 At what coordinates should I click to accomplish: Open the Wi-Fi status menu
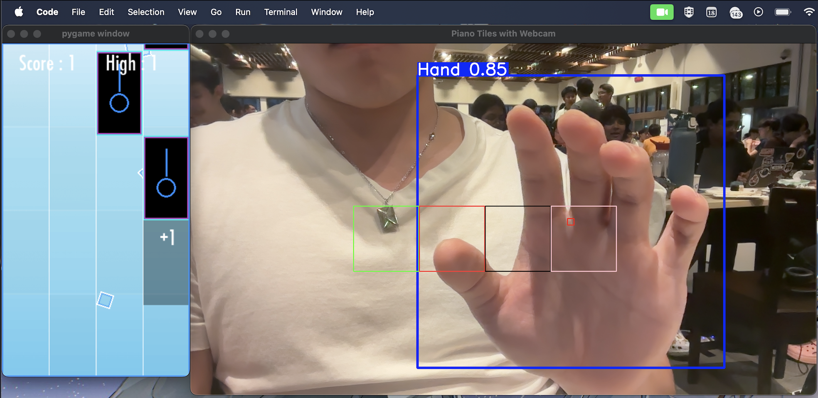[809, 12]
